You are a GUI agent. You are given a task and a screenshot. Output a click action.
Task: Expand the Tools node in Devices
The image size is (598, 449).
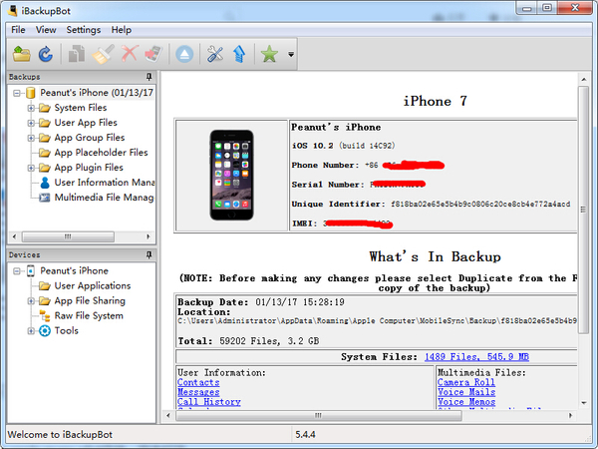pos(31,331)
